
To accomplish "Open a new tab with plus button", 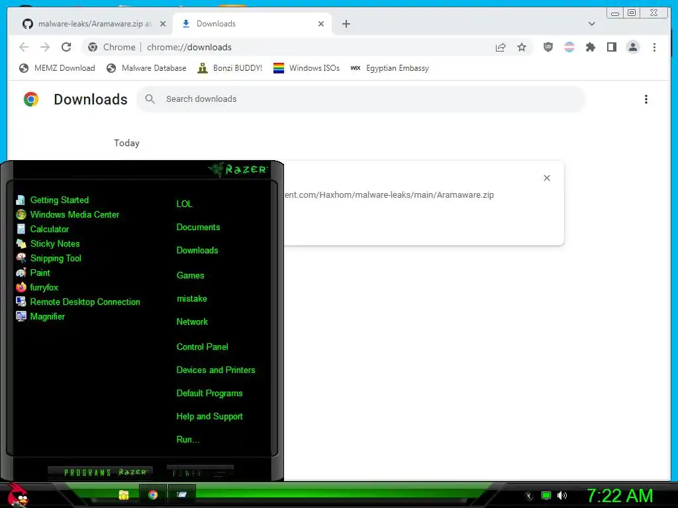I will tap(346, 24).
